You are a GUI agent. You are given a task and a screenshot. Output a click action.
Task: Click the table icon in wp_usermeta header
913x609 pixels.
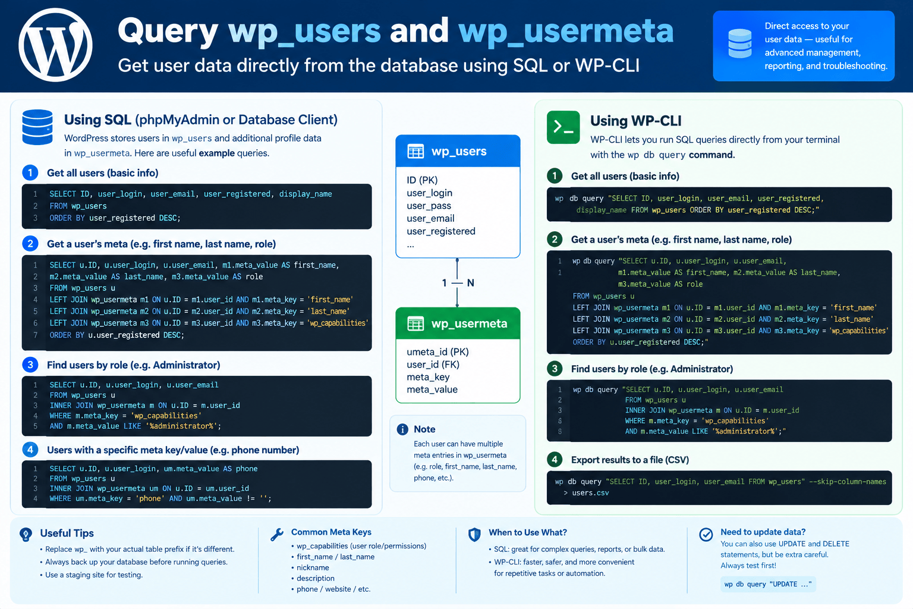coord(415,324)
